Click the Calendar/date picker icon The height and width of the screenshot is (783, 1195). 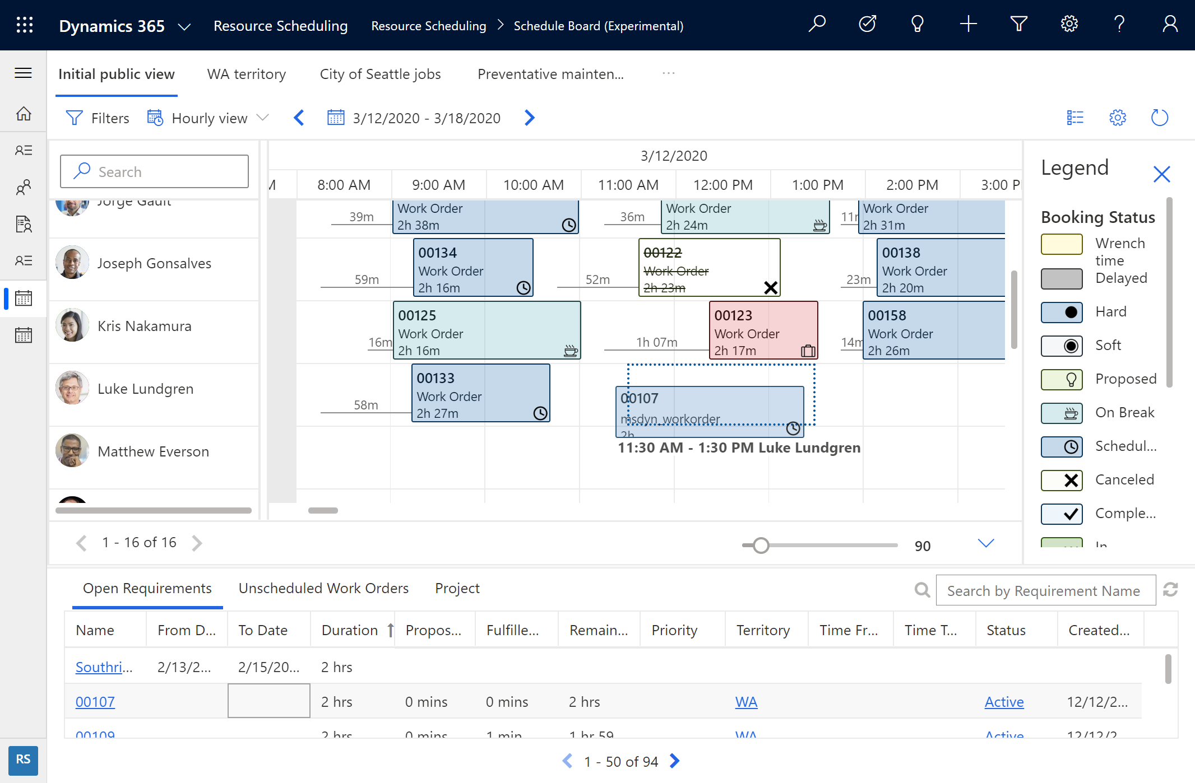(336, 118)
